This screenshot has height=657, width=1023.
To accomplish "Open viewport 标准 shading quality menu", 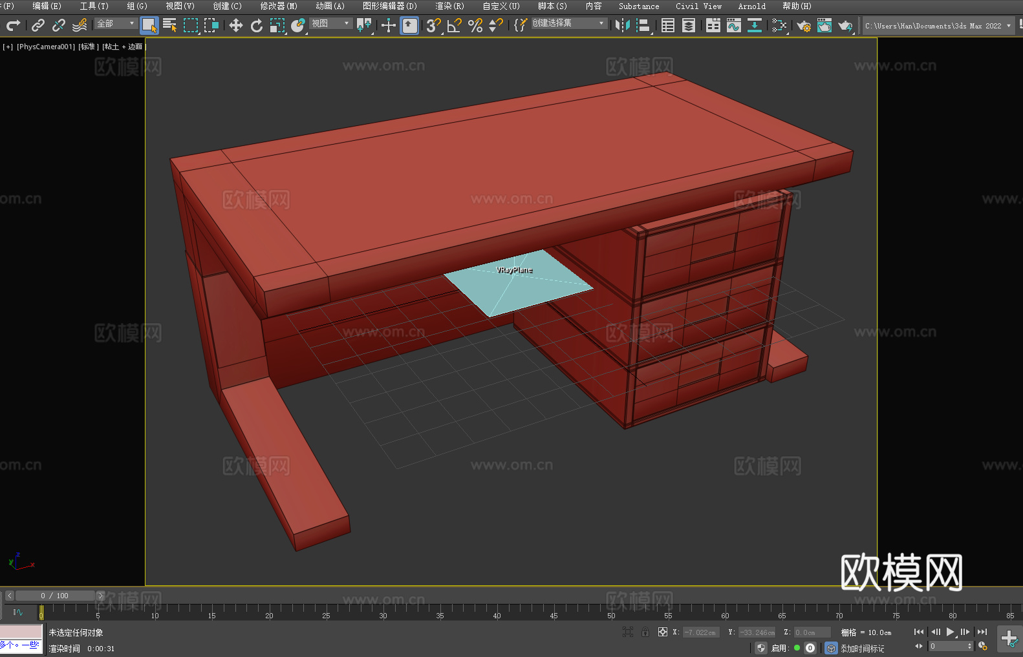I will click(x=89, y=47).
